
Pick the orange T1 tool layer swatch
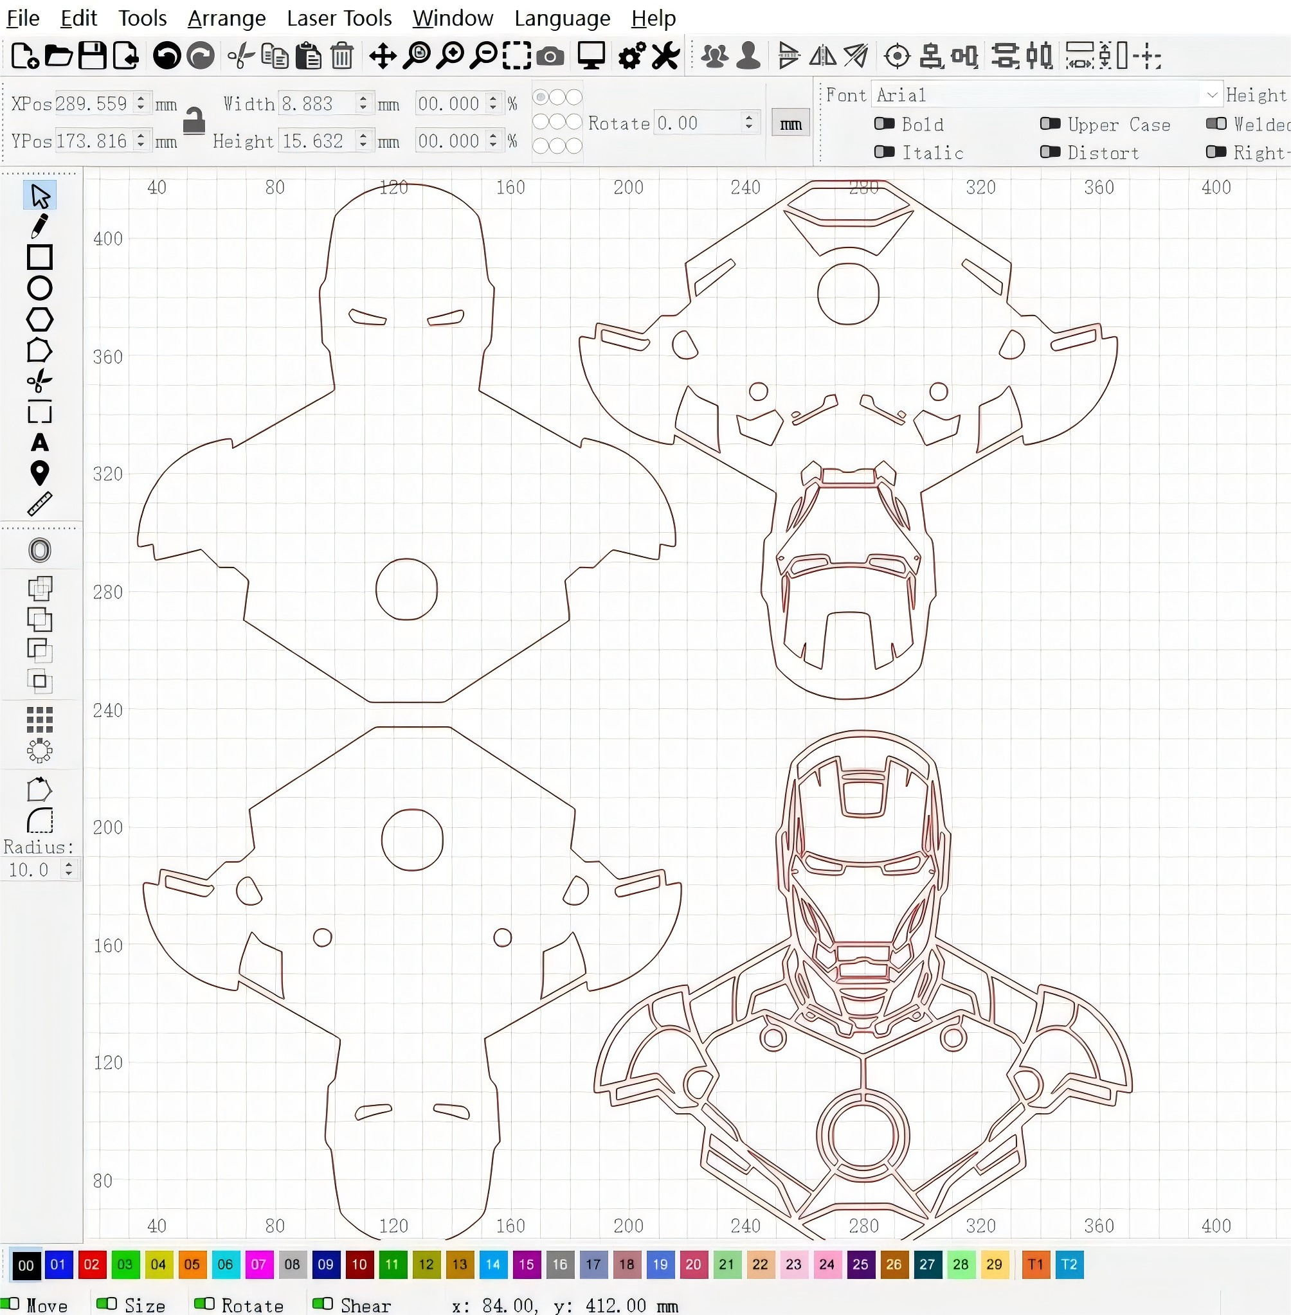pyautogui.click(x=1035, y=1264)
